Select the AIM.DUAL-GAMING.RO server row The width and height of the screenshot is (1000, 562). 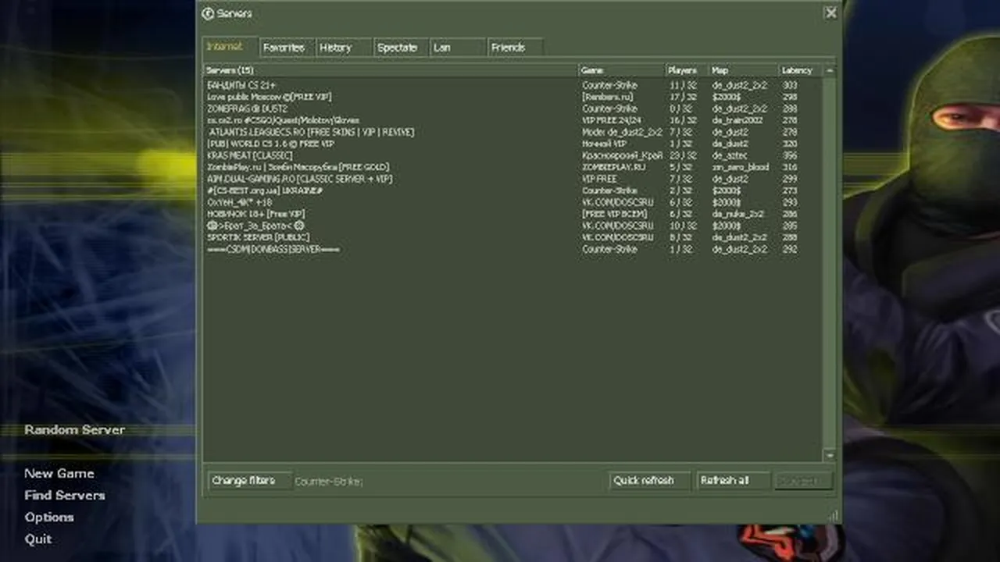tap(512, 179)
